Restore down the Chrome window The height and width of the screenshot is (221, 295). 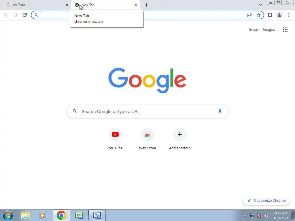(x=278, y=3)
